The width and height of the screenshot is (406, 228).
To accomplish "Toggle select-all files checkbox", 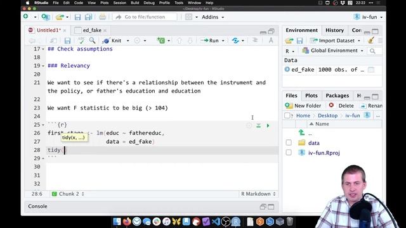I will coord(287,115).
